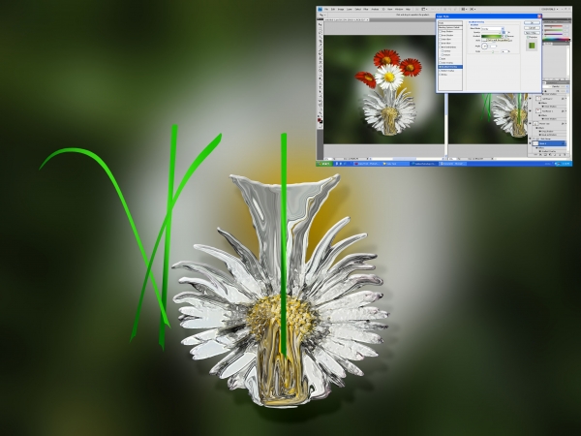Click the Windows Start button
This screenshot has height=436, width=581.
326,164
